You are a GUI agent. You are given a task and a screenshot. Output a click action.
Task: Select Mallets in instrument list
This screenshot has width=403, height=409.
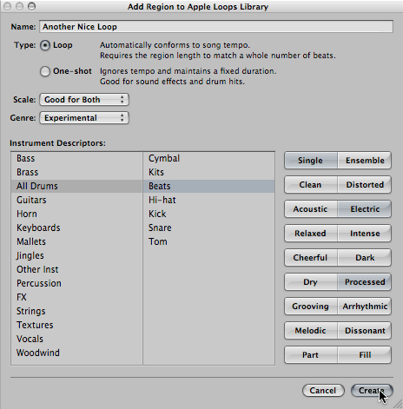tap(76, 241)
